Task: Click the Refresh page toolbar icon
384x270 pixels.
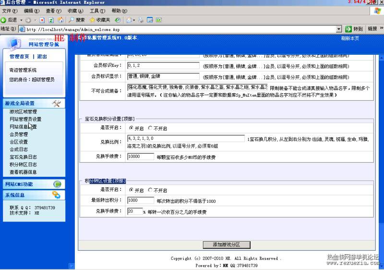Action: click(x=51, y=20)
